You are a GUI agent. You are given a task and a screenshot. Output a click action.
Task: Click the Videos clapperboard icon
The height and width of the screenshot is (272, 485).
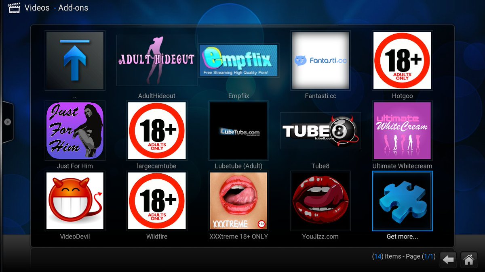coord(14,8)
